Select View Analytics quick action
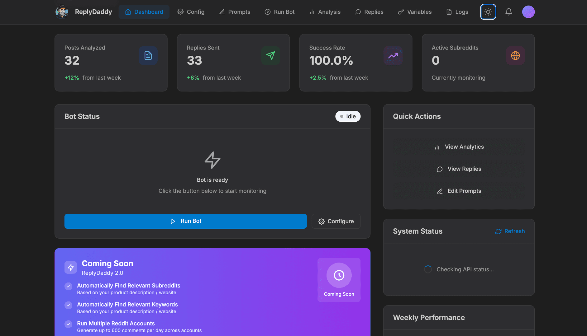This screenshot has width=587, height=336. [459, 147]
